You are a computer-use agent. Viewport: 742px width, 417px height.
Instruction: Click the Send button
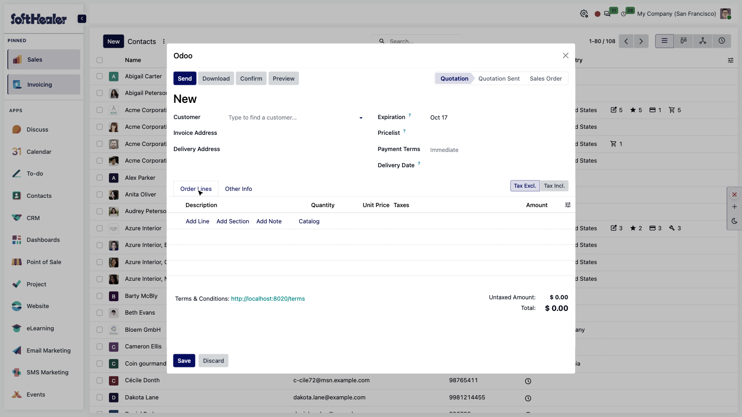click(185, 79)
